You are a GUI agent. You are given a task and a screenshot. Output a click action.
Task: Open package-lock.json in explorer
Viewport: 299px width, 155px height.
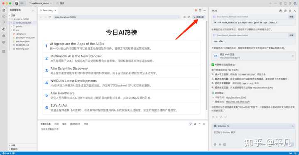[24, 37]
